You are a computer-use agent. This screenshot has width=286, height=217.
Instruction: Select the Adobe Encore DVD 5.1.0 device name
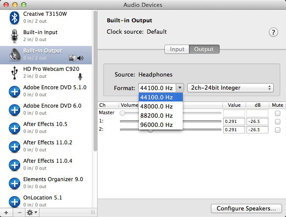coord(55,87)
